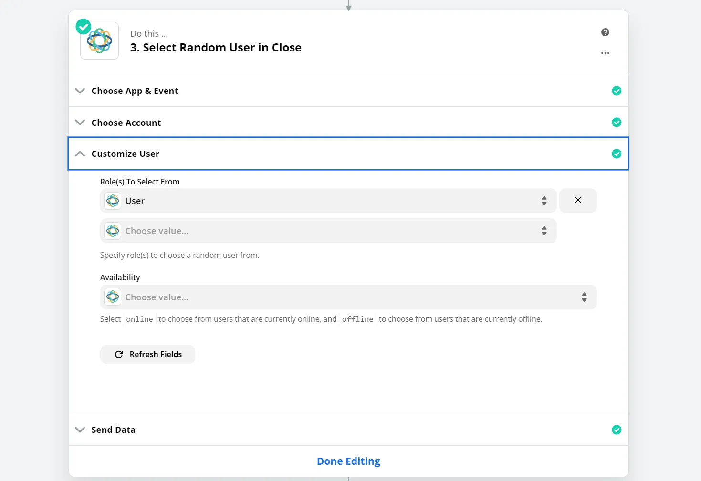Click the green checkmark beside Choose Account
This screenshot has height=481, width=701.
(x=617, y=123)
